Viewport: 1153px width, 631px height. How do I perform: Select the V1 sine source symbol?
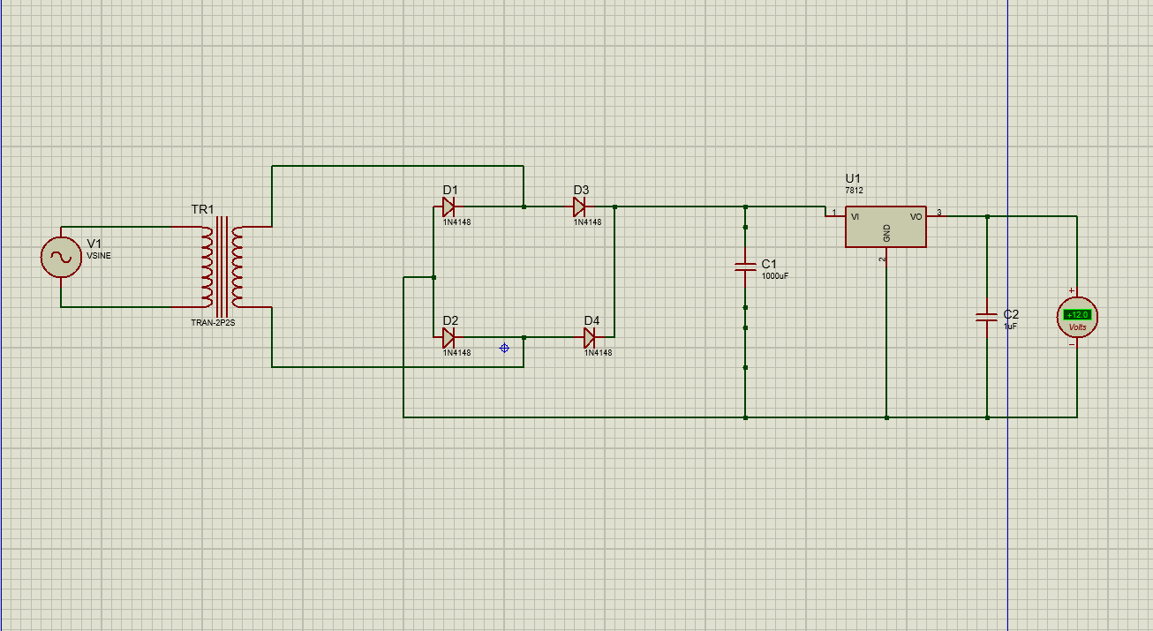[61, 257]
